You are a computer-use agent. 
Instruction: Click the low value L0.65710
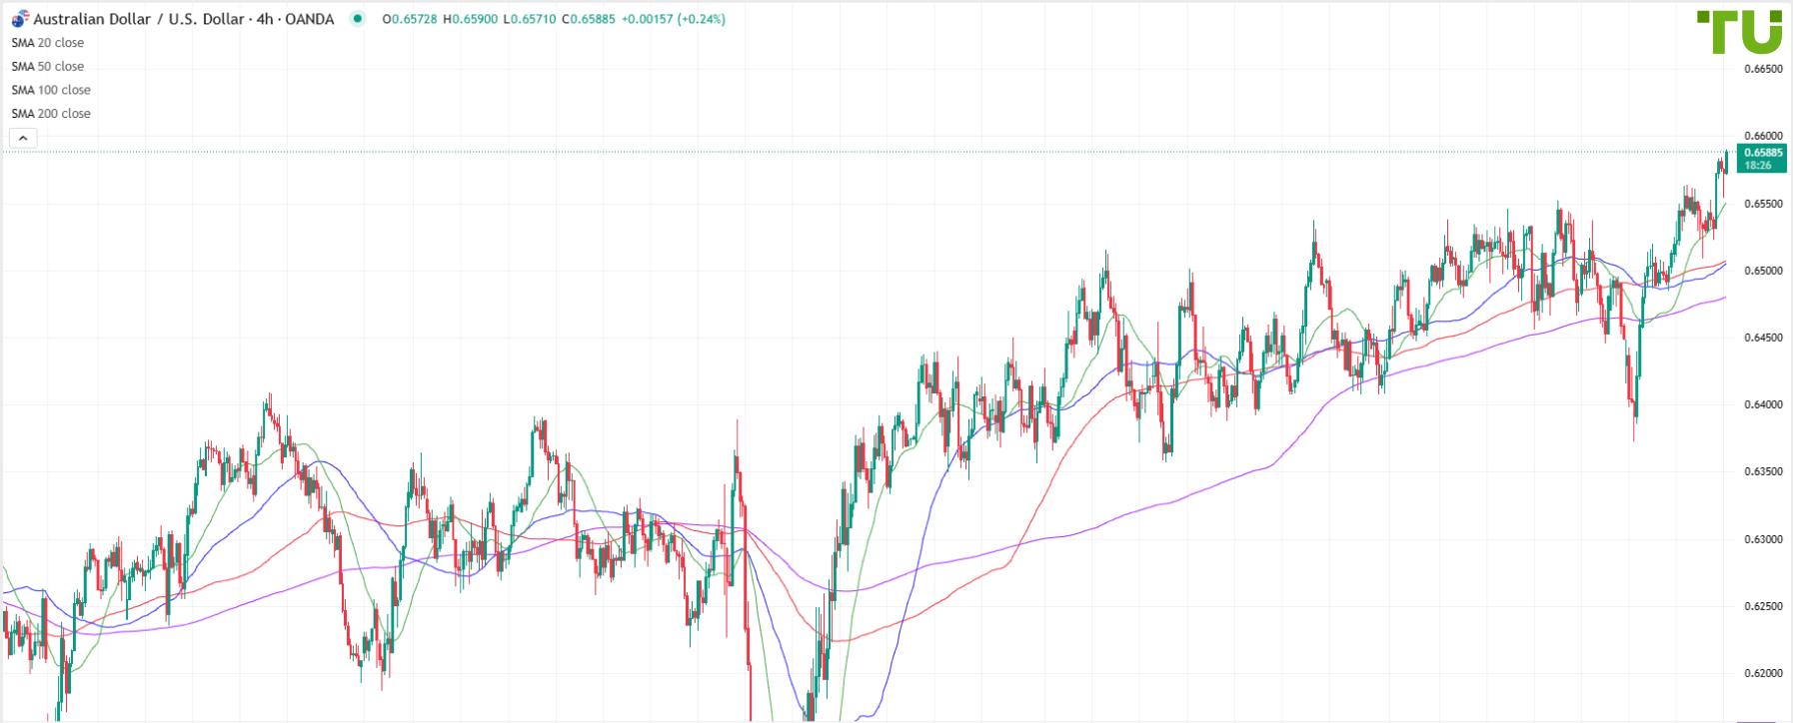point(529,19)
